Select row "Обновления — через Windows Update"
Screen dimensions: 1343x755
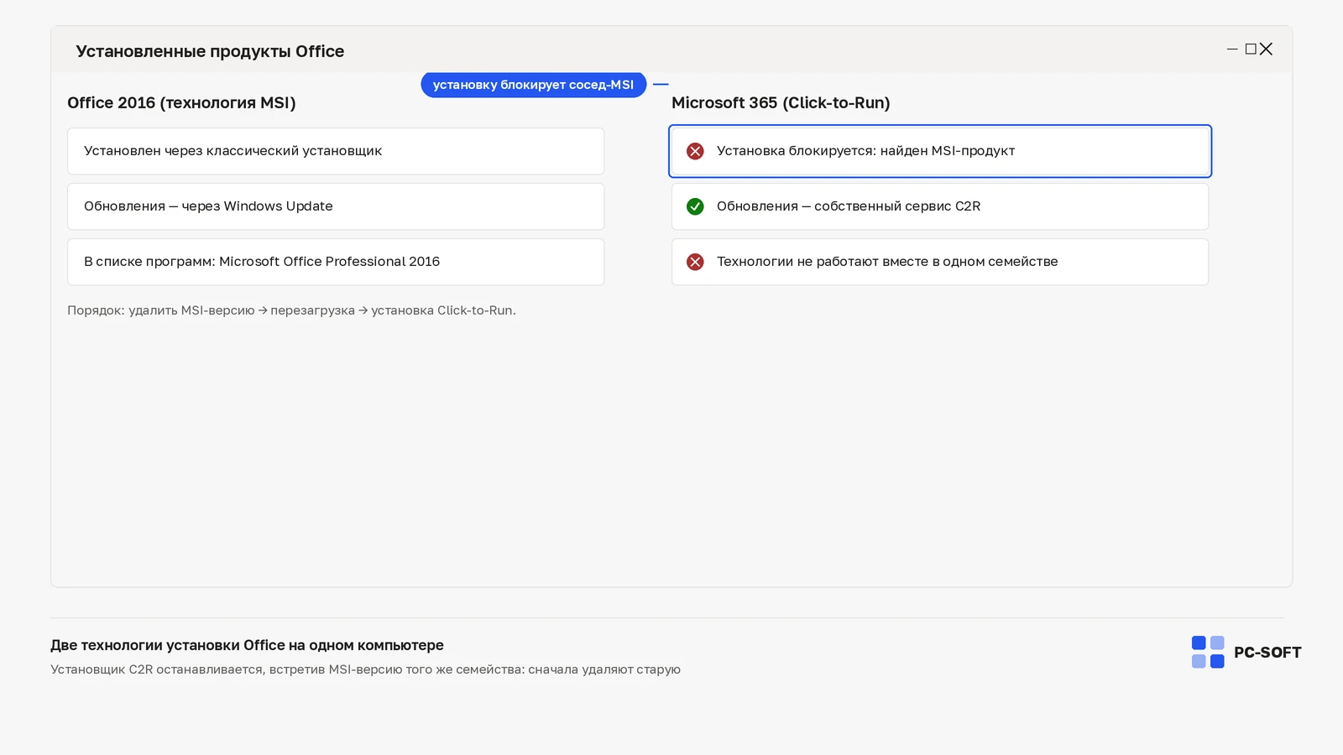336,206
